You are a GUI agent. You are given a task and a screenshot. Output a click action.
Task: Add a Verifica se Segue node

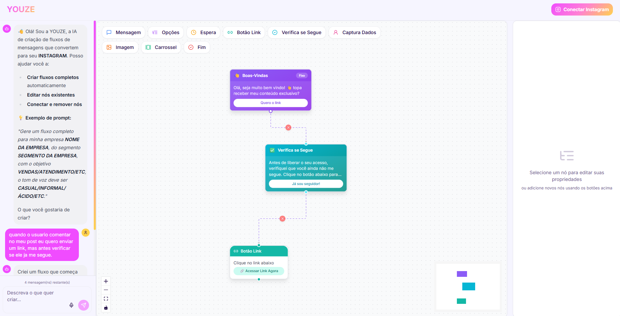pyautogui.click(x=297, y=32)
